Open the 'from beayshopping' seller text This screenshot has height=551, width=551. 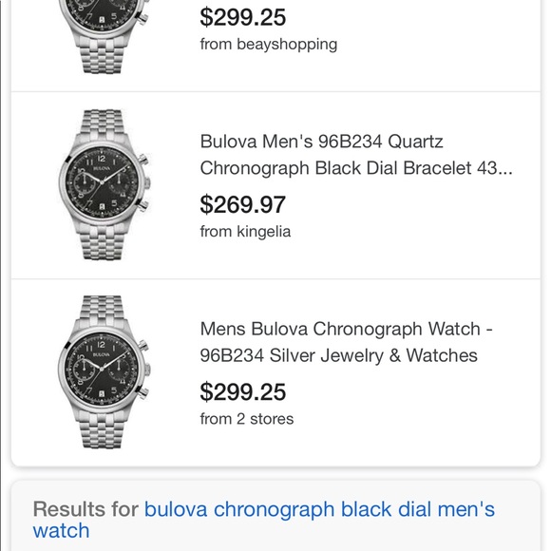point(269,45)
